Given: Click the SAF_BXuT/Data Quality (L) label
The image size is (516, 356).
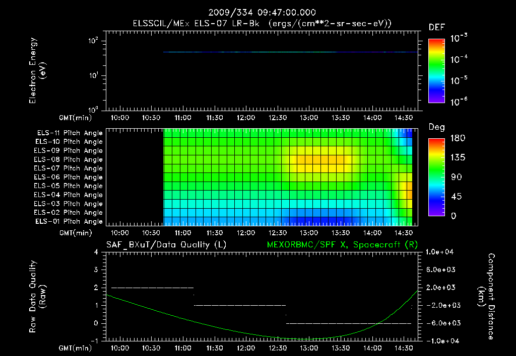Looking at the screenshot, I should pyautogui.click(x=166, y=245).
